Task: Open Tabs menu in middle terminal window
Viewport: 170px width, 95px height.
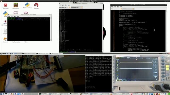Action: (x=66, y=5)
